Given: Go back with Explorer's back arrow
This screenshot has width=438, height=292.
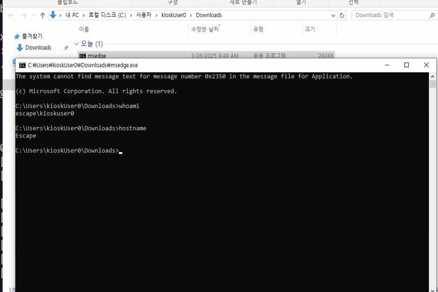Looking at the screenshot, I should 11,16.
